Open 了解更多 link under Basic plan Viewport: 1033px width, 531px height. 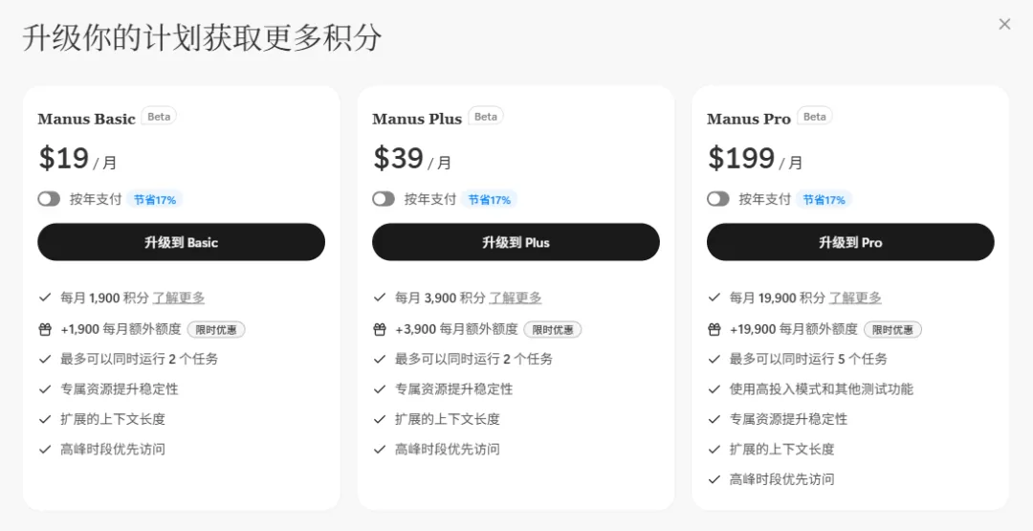pos(179,298)
